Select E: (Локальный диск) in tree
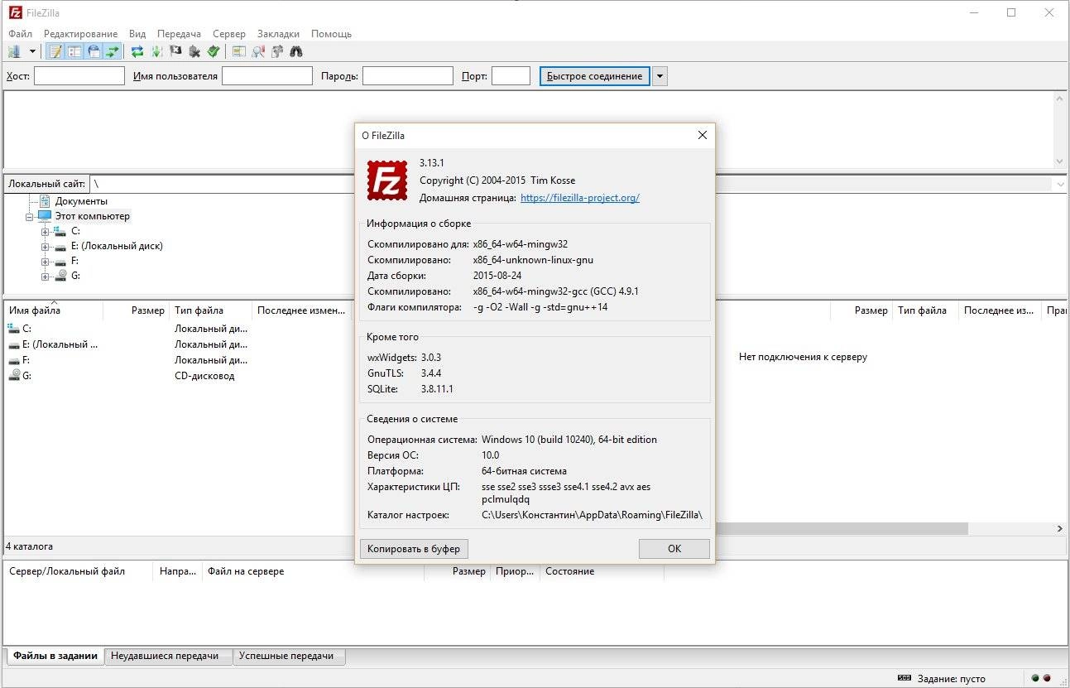Image resolution: width=1070 pixels, height=688 pixels. tap(117, 246)
